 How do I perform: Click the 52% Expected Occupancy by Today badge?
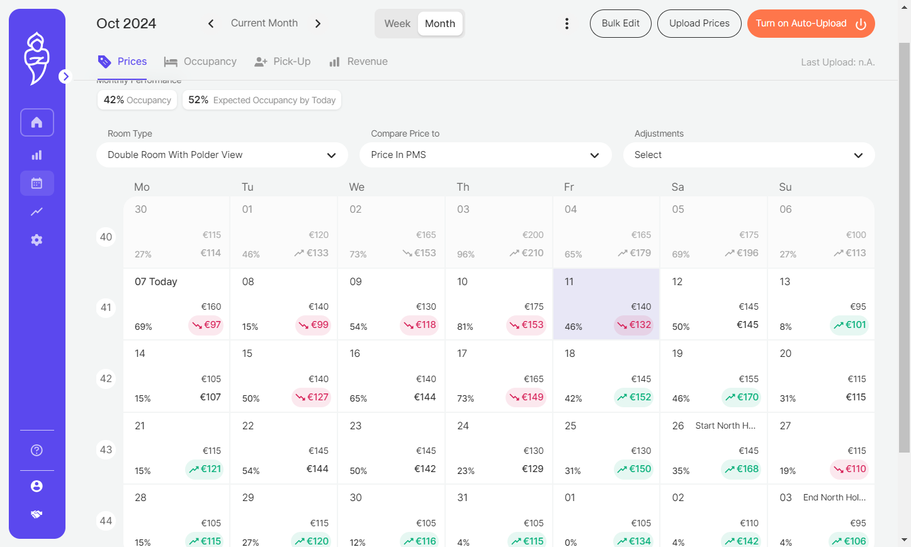click(x=262, y=100)
